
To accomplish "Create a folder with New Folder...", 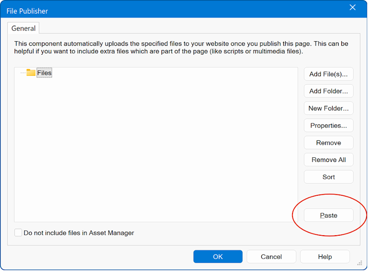I will [x=328, y=108].
